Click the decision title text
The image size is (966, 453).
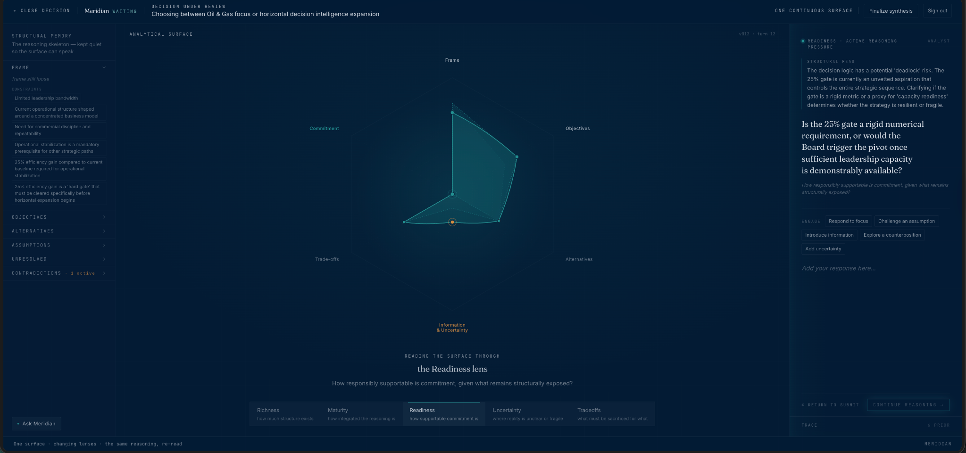[265, 14]
